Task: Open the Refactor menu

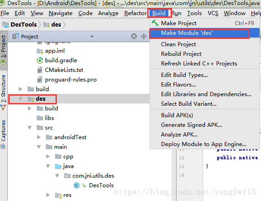Action: coord(135,13)
